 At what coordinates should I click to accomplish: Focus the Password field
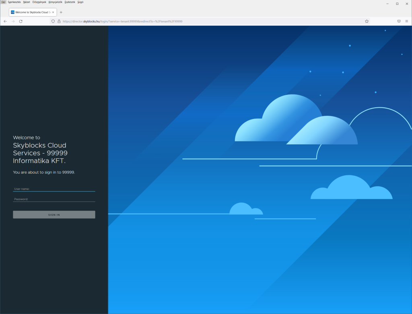pos(54,199)
